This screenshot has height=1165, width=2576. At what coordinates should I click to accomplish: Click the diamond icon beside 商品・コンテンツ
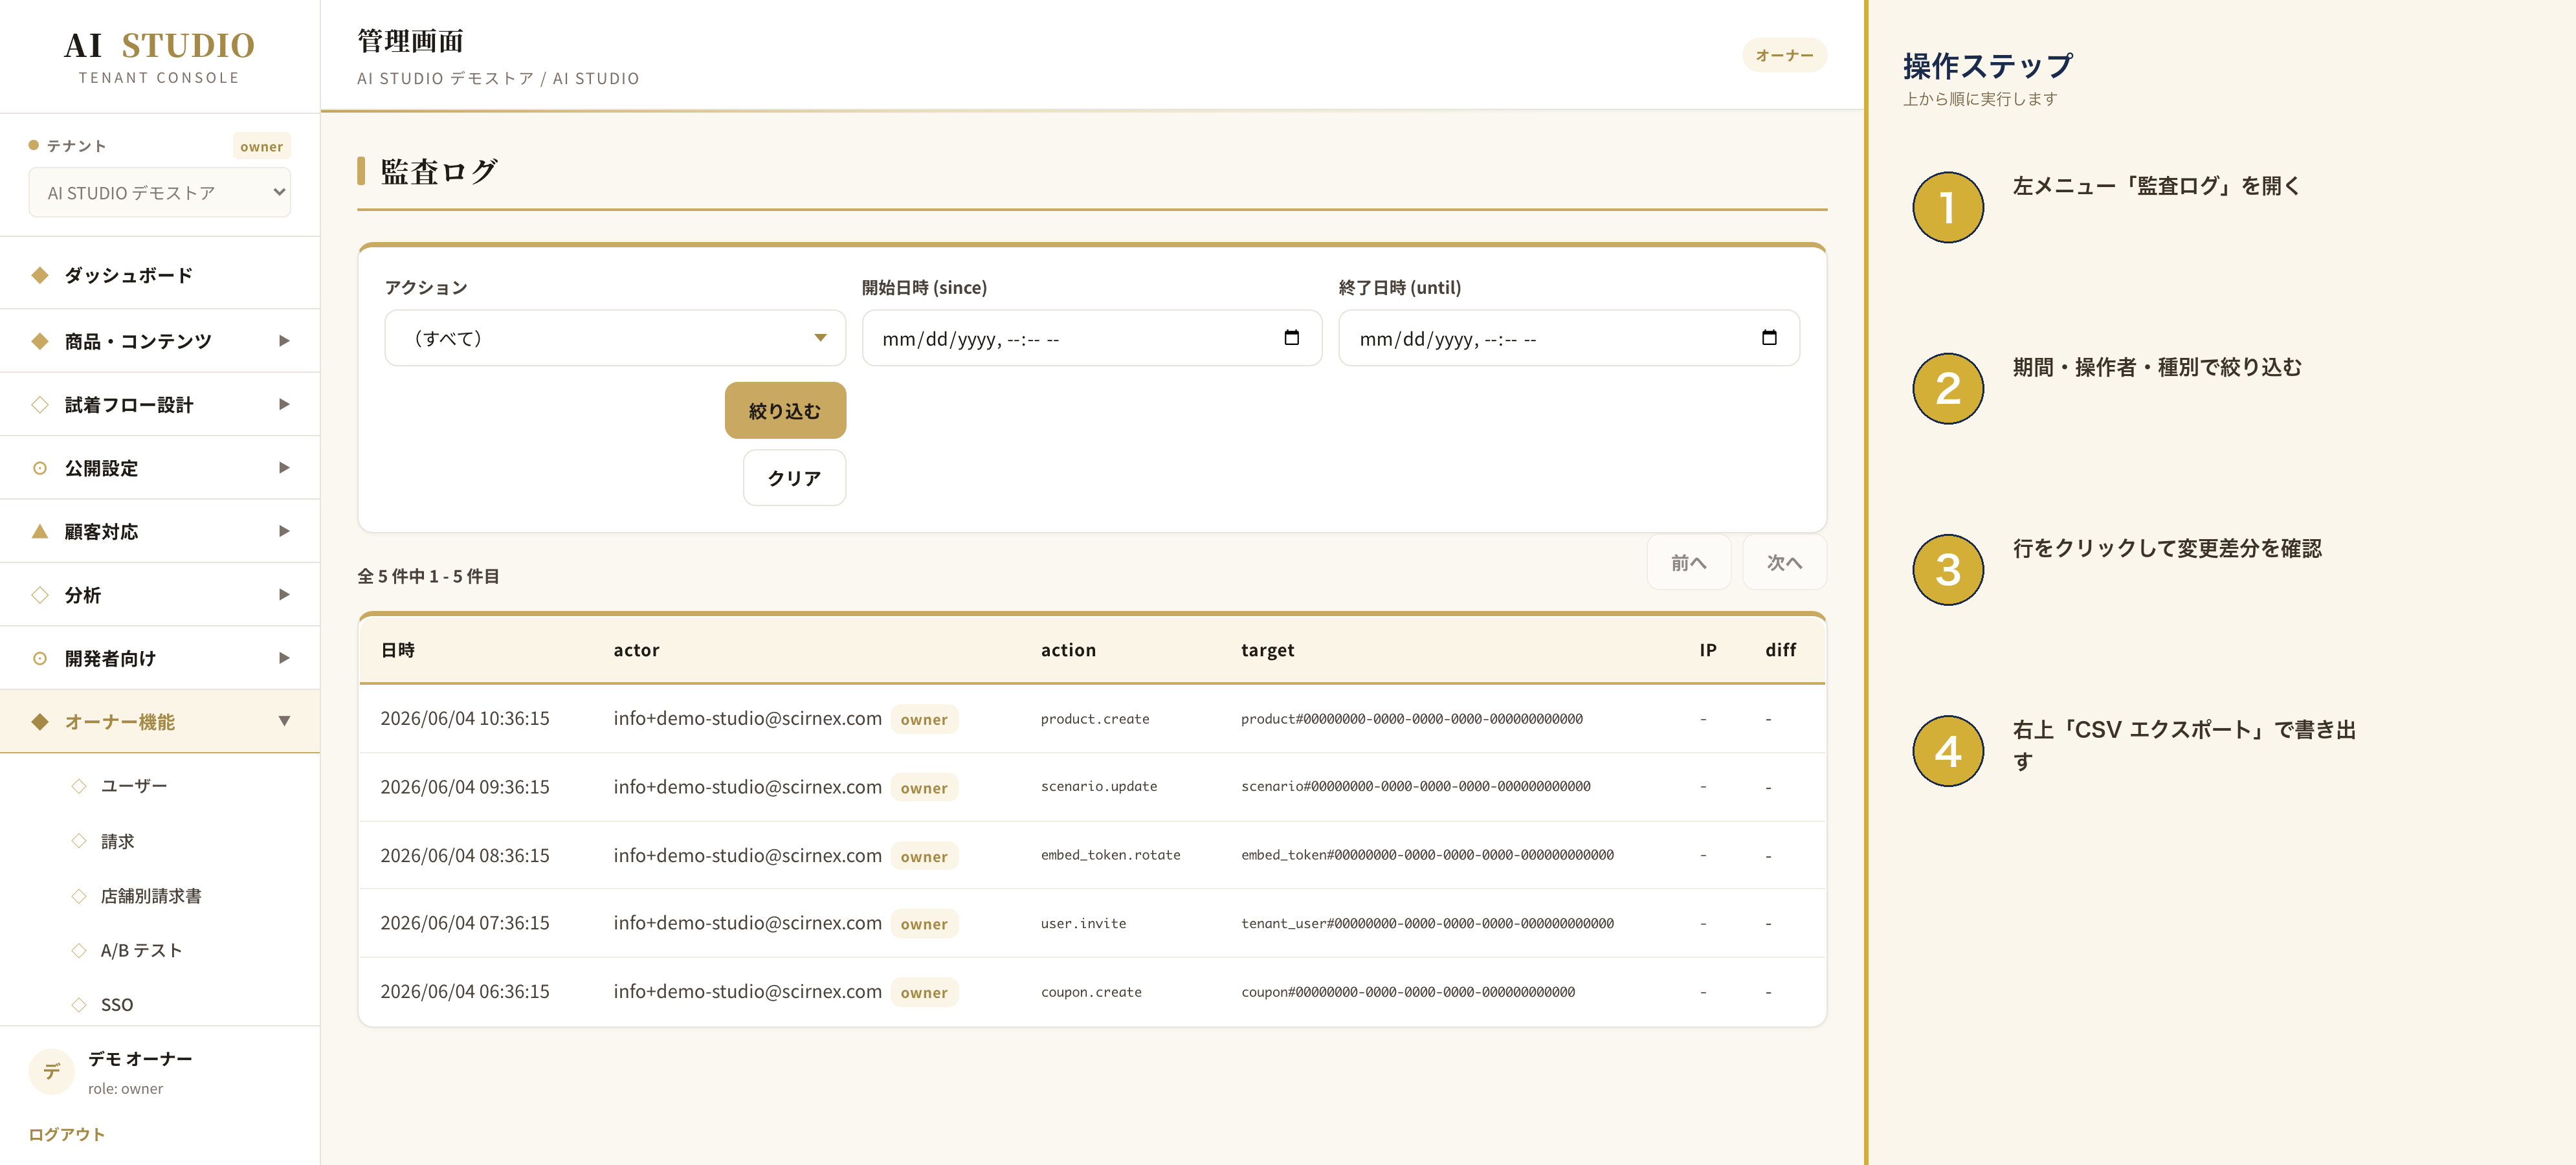40,341
